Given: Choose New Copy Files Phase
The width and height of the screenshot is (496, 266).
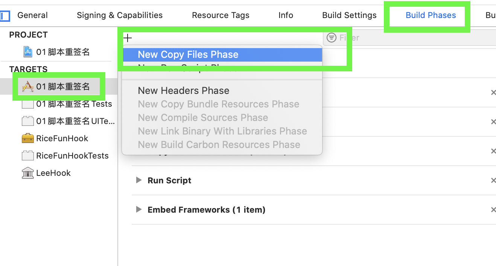Looking at the screenshot, I should [x=188, y=54].
